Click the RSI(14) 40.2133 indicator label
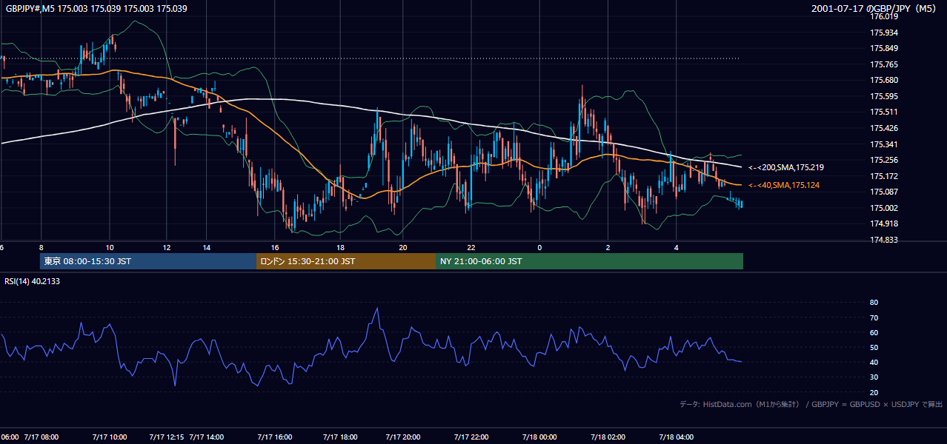This screenshot has height=444, width=947. (x=33, y=281)
